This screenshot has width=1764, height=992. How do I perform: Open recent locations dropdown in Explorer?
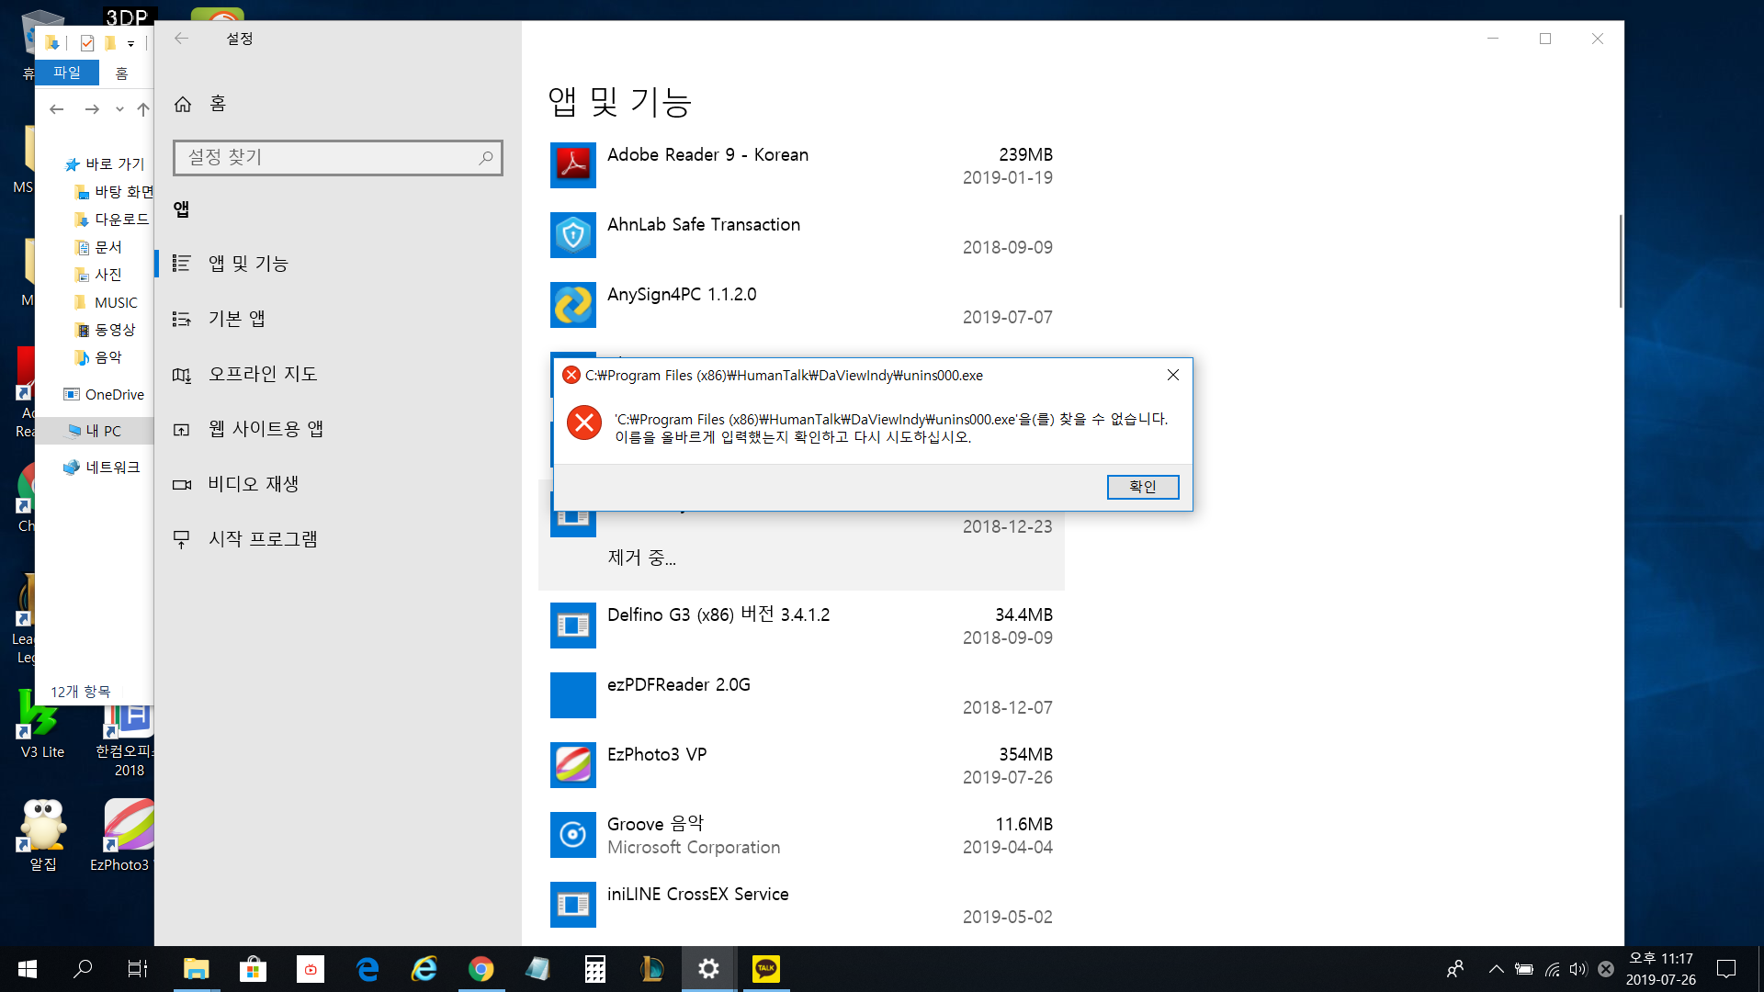tap(119, 109)
